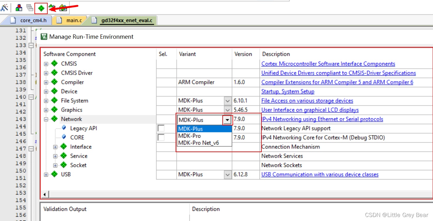The width and height of the screenshot is (433, 221).
Task: Expand the Device tree node
Action: (x=46, y=92)
